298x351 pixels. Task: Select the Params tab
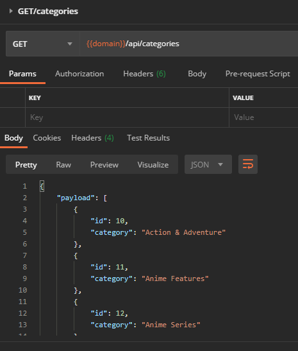pos(22,74)
